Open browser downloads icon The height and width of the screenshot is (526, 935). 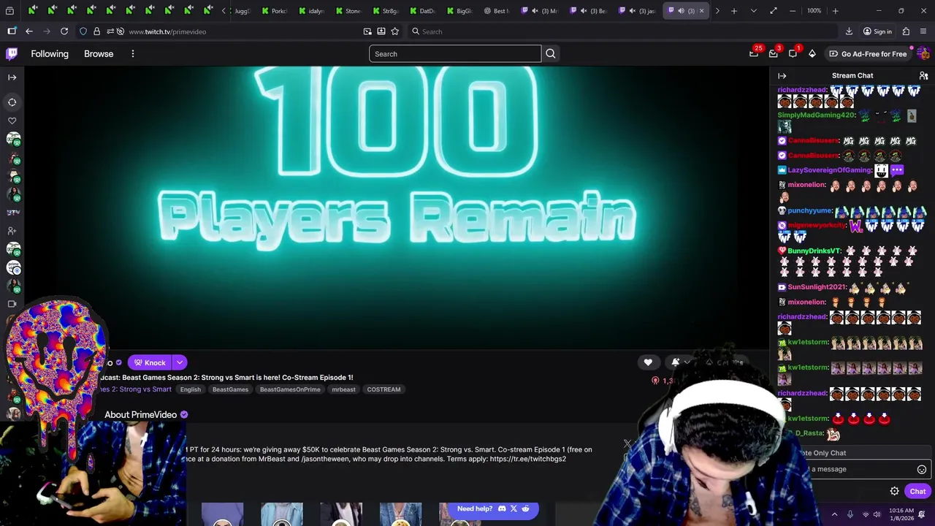tap(849, 31)
